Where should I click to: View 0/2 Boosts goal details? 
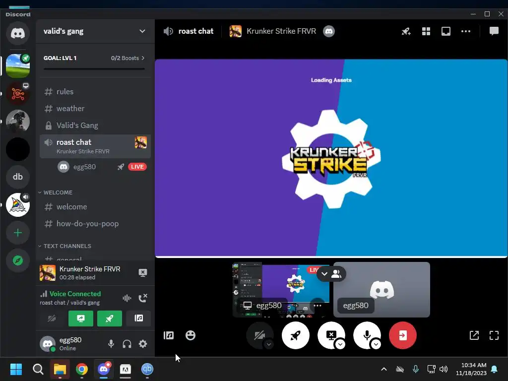pos(127,58)
